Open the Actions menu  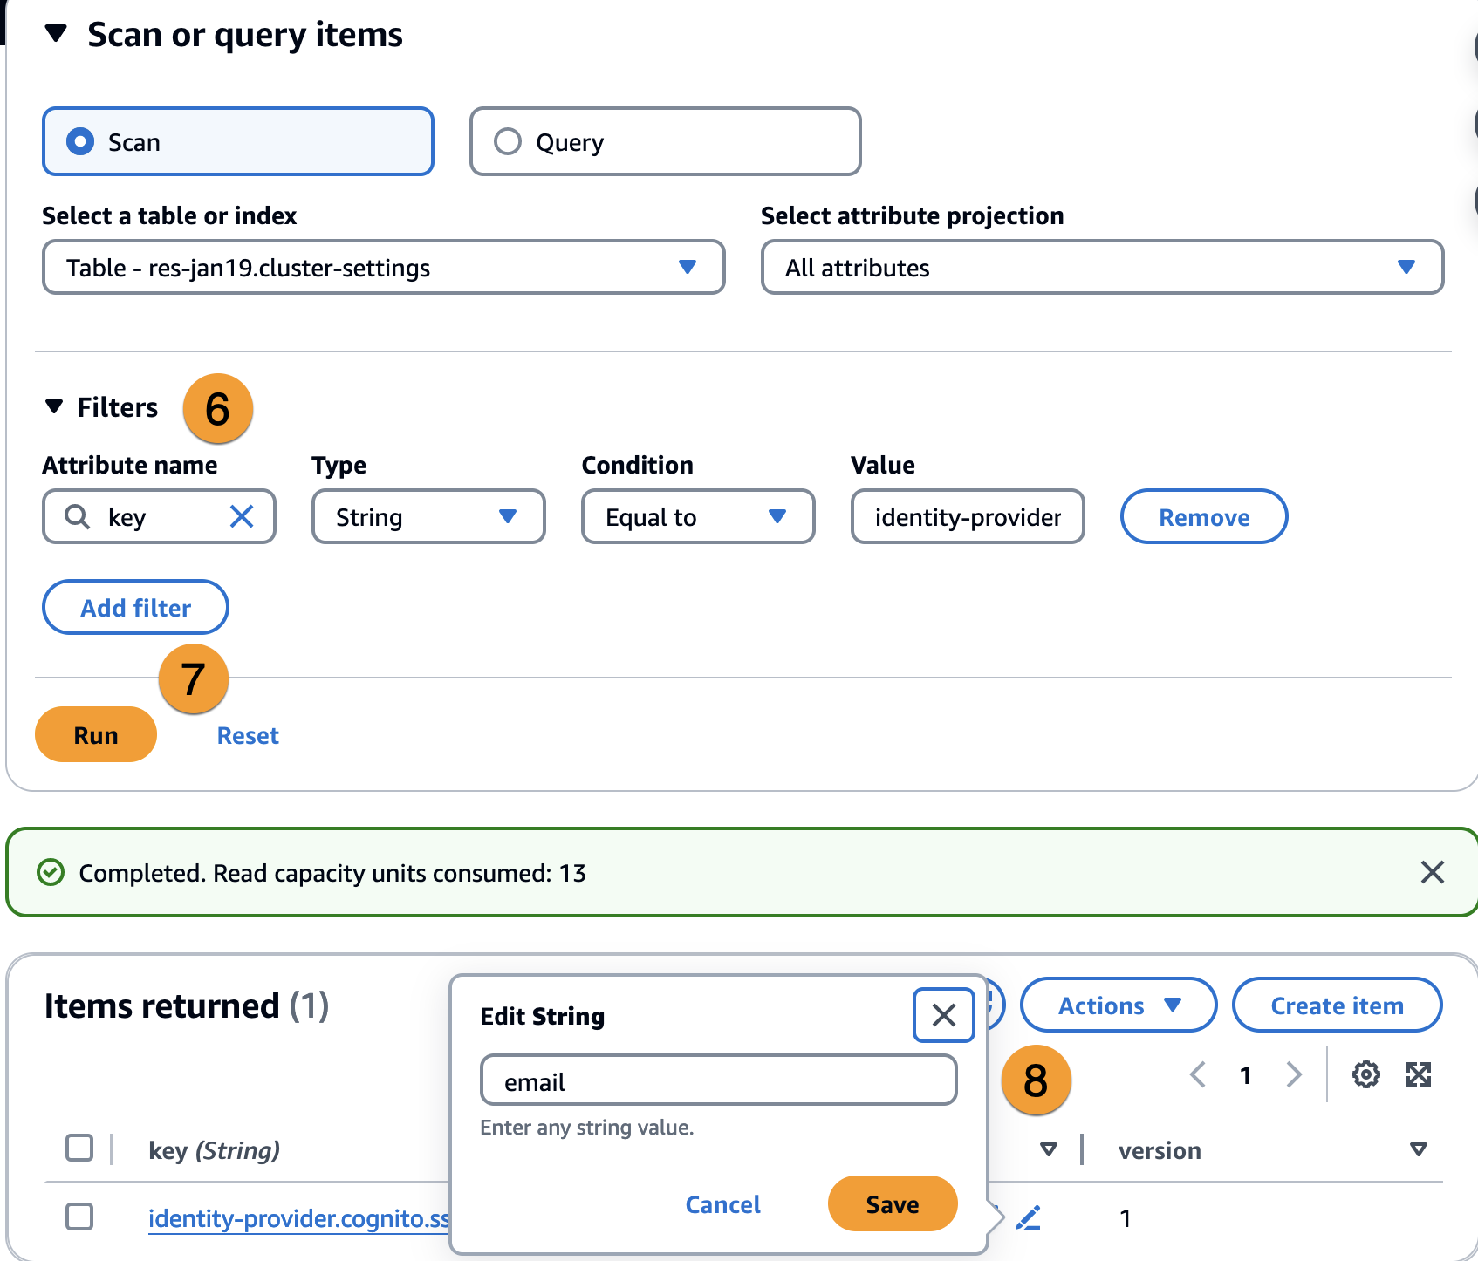point(1118,1005)
